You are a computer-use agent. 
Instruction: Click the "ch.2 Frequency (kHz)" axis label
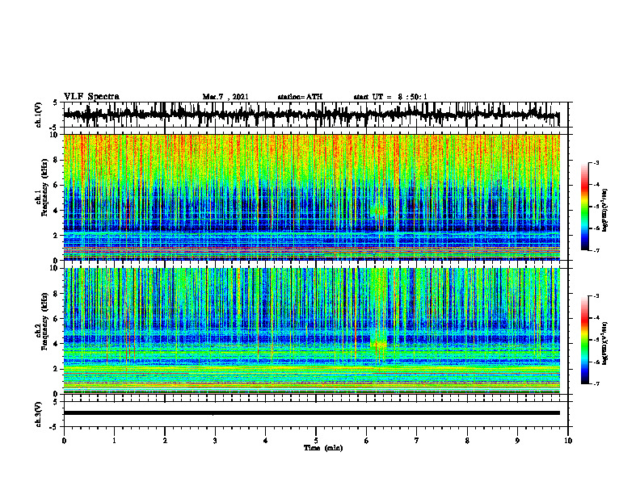tap(42, 321)
